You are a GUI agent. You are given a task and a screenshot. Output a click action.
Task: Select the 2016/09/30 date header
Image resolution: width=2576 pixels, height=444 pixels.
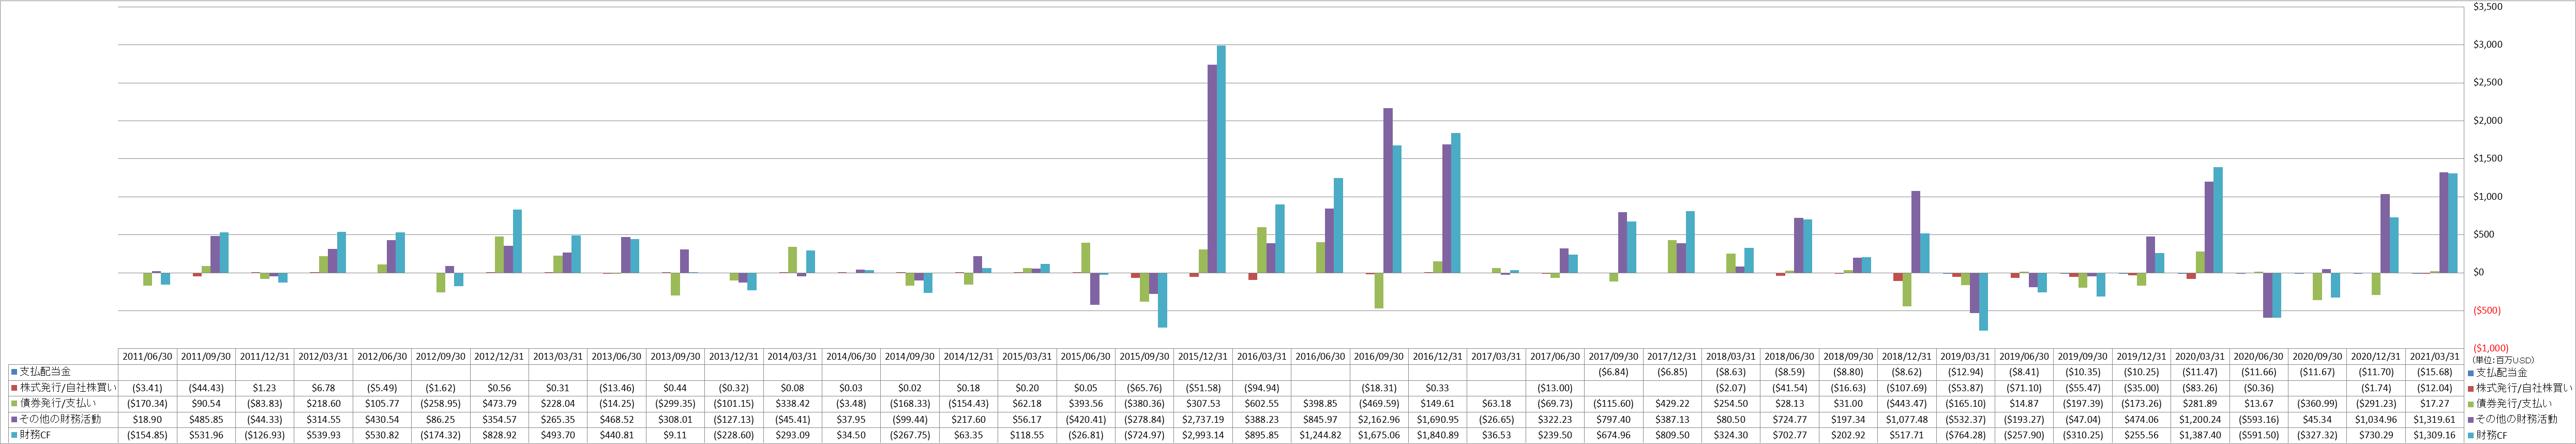click(1378, 356)
